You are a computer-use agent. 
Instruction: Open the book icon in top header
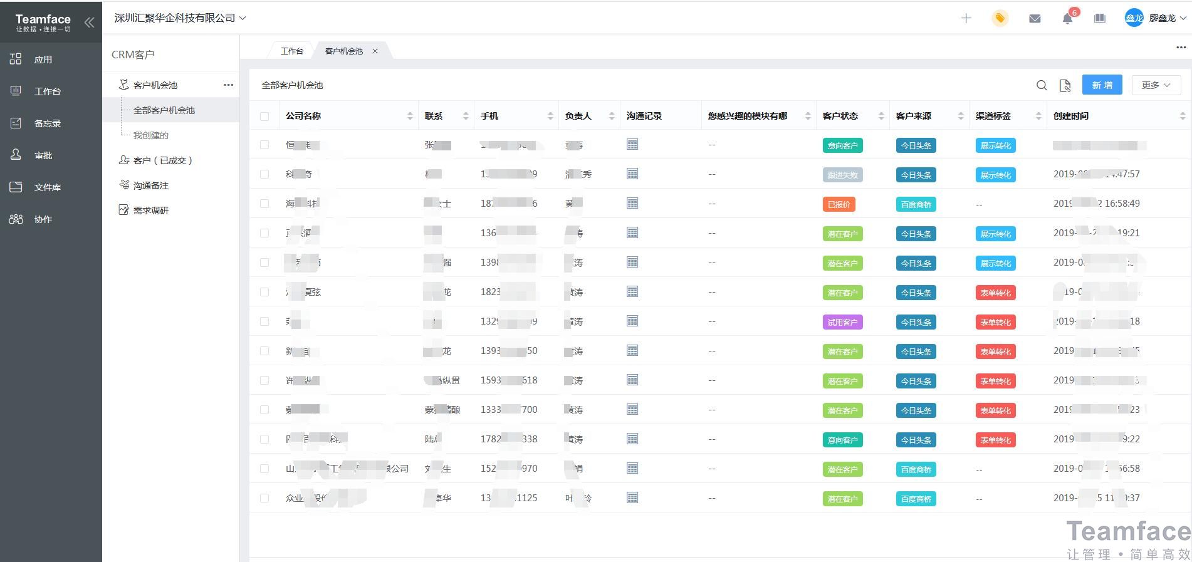(x=1099, y=19)
